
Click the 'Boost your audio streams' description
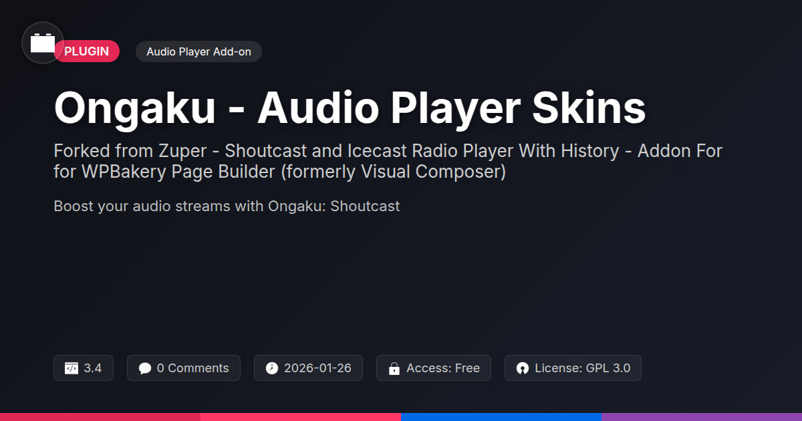227,206
